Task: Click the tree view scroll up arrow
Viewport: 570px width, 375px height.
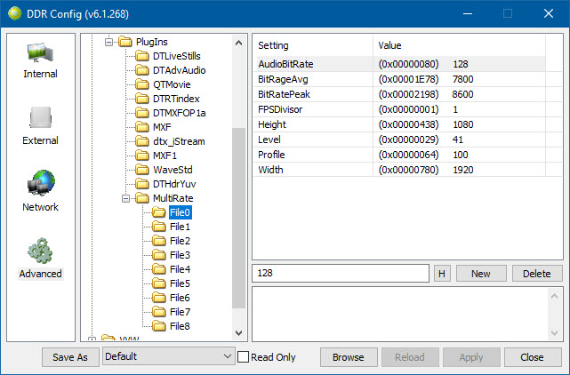Action: pyautogui.click(x=239, y=43)
